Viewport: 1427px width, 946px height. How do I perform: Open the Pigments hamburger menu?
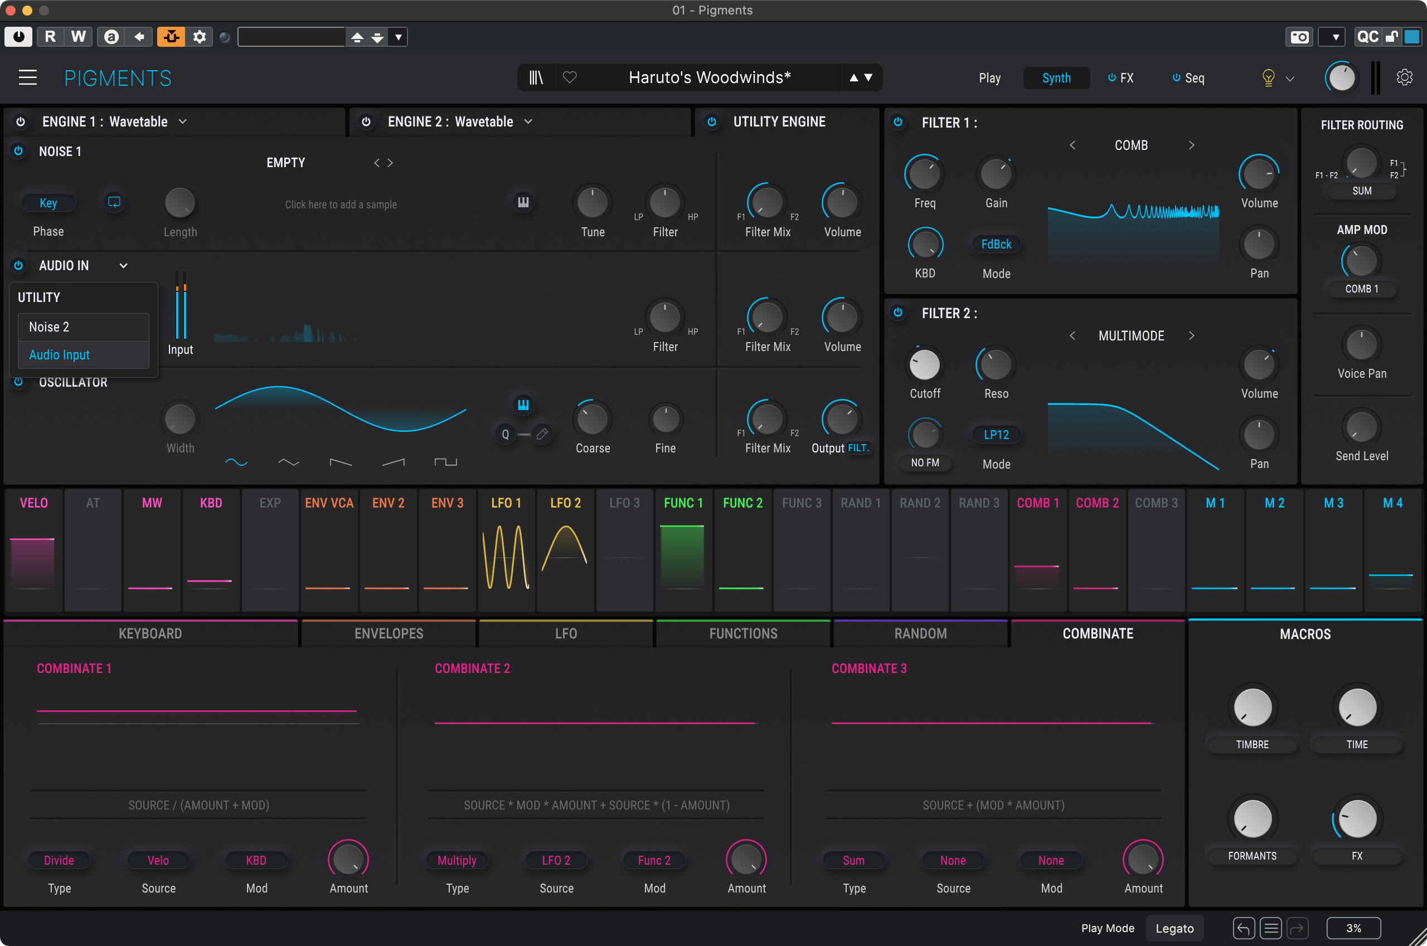[x=28, y=78]
